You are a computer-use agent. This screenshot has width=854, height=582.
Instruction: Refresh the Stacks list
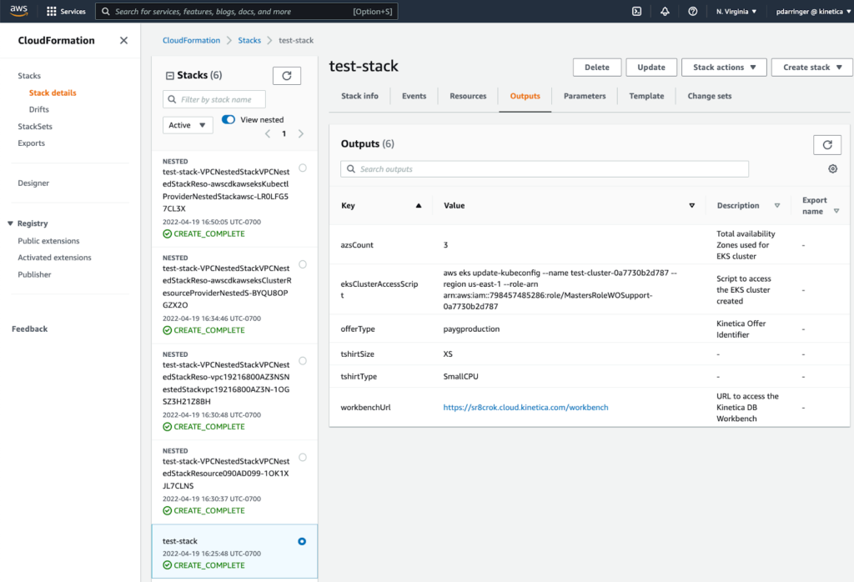coord(287,76)
